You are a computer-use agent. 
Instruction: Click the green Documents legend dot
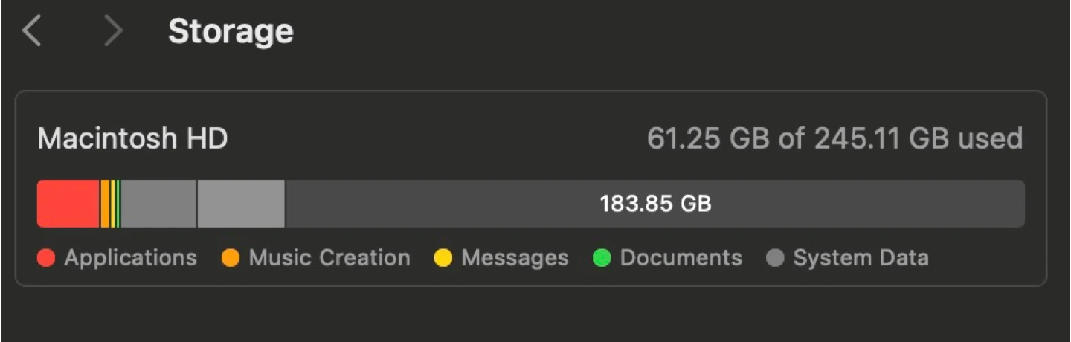click(x=602, y=259)
